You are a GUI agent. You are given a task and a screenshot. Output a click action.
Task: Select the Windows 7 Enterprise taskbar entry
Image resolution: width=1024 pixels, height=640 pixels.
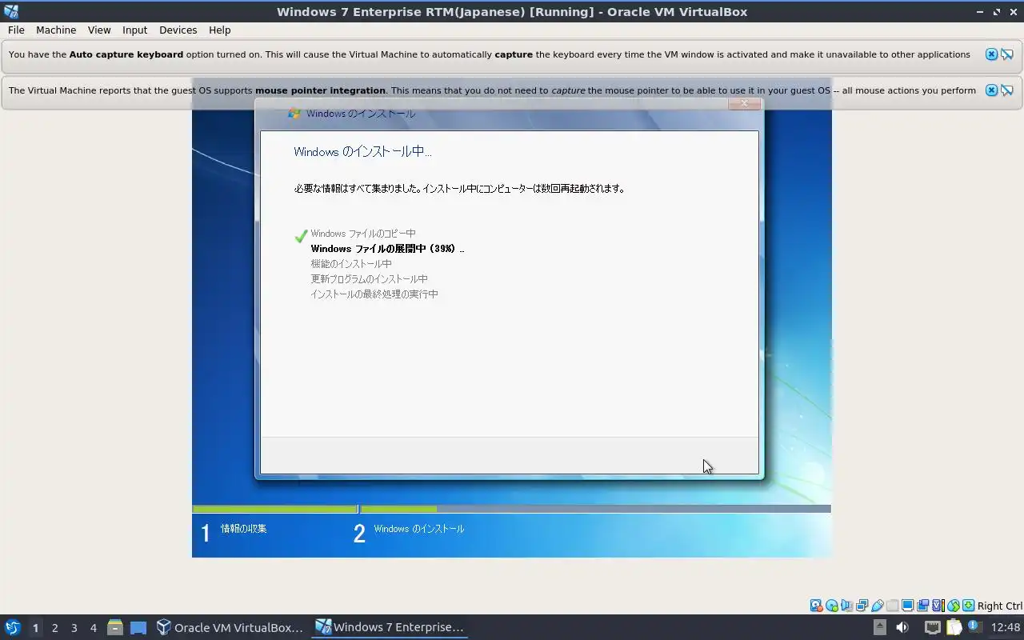[390, 627]
